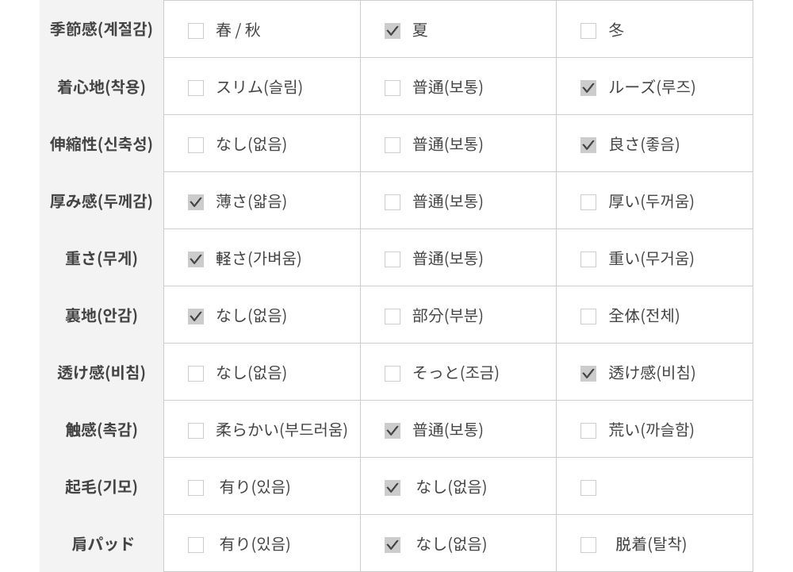Image resolution: width=793 pixels, height=572 pixels.
Task: Click the 肩パッド row header label
Action: (102, 544)
